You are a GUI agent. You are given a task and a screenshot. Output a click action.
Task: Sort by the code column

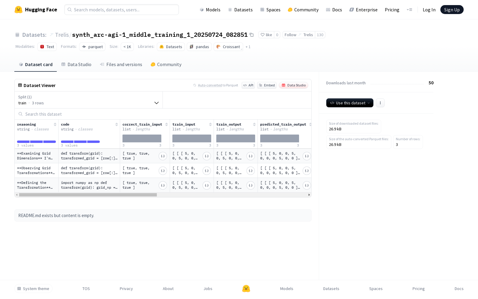117,124
